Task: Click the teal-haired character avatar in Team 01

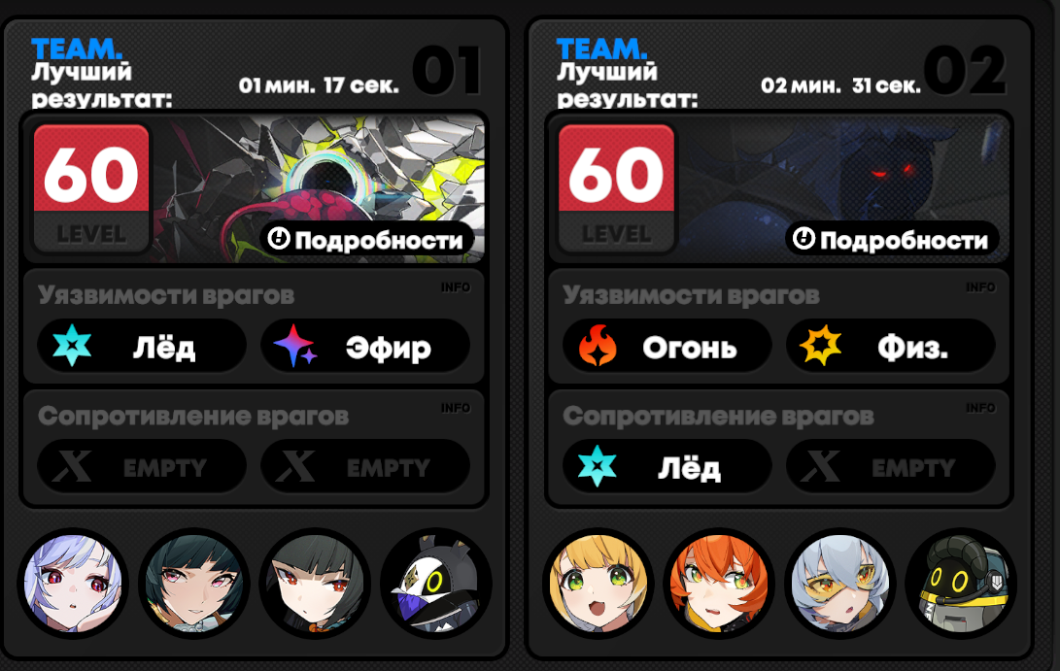Action: (x=194, y=584)
